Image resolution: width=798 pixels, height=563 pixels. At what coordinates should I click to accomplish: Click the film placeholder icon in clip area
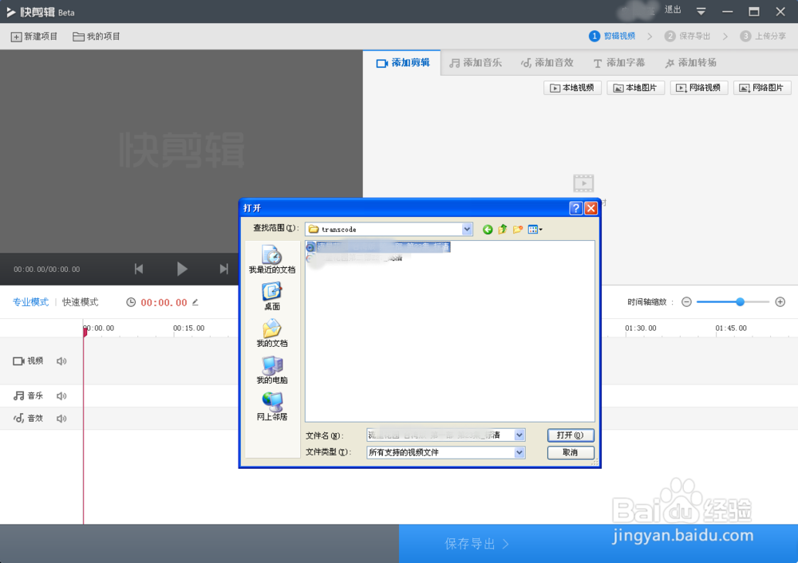pos(584,183)
